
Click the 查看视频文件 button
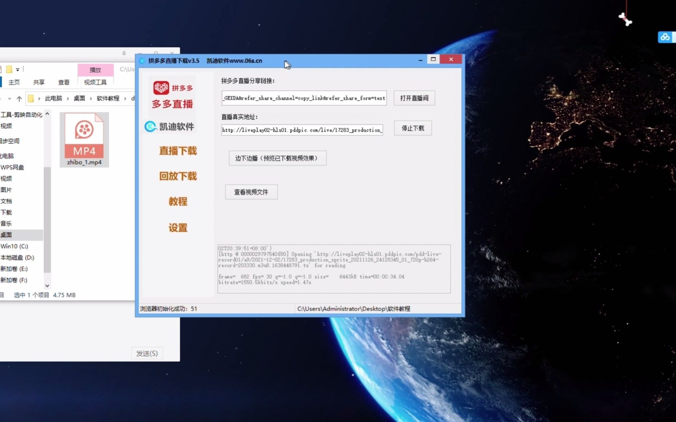coord(251,192)
